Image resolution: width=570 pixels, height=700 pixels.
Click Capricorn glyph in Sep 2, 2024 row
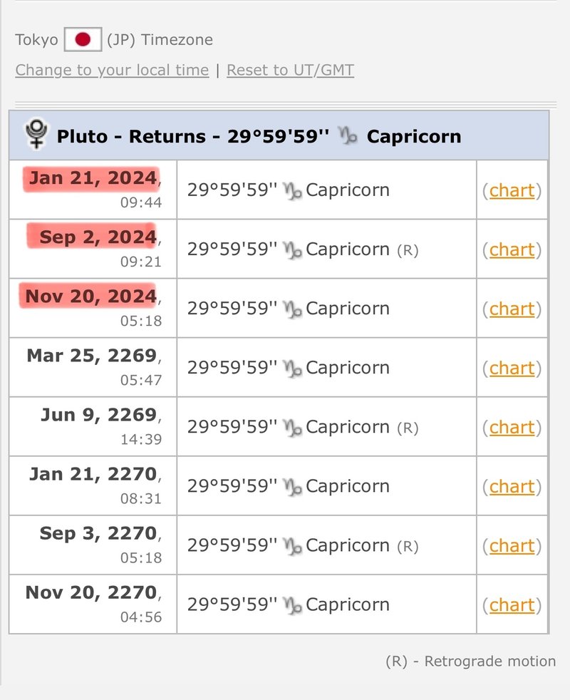click(293, 250)
